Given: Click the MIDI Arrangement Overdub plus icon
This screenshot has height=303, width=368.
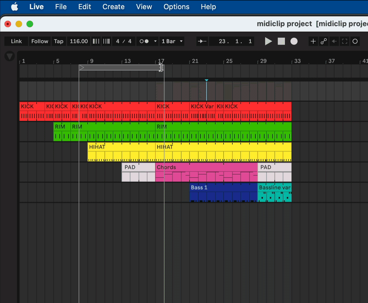Looking at the screenshot, I should 313,41.
